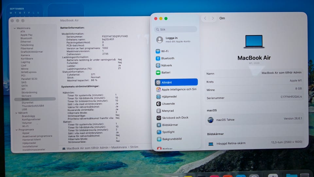Select Thunderbolt/USB4 in hardware list
The width and height of the screenshot is (314, 177).
point(33,106)
